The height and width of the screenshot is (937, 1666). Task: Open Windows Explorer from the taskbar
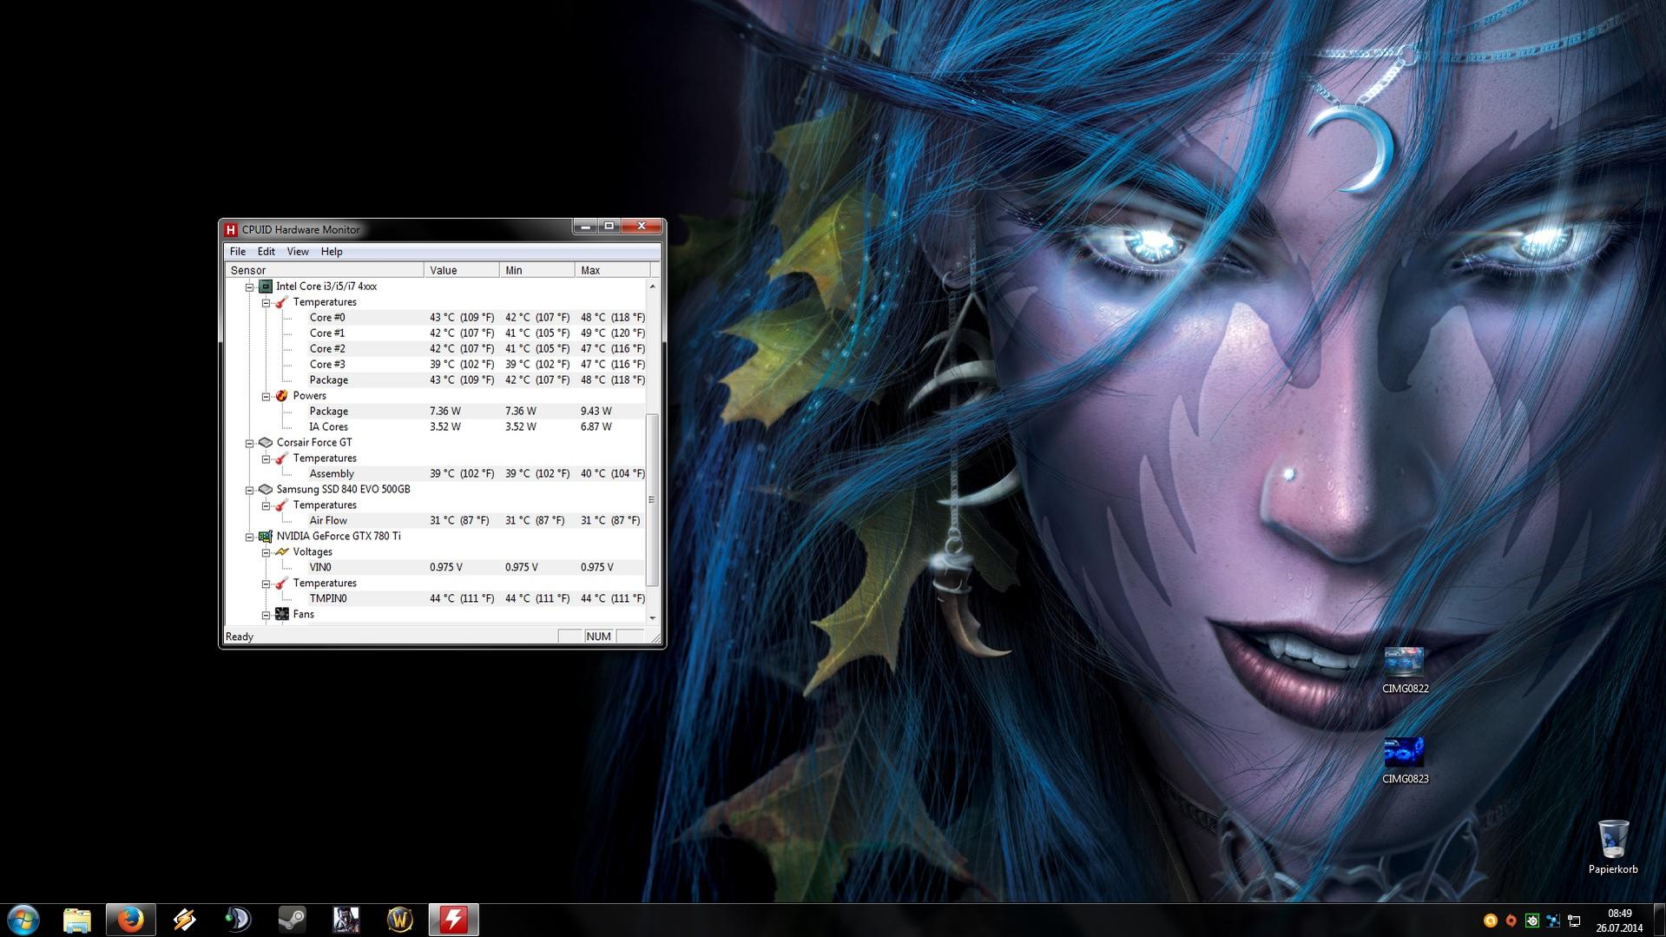[x=77, y=920]
